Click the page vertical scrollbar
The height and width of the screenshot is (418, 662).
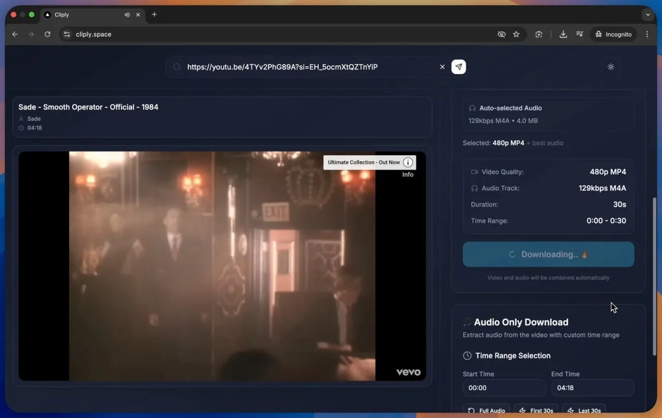click(654, 276)
